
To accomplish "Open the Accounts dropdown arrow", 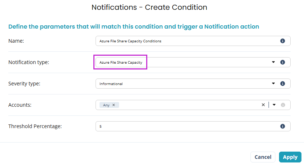I will tap(274, 105).
